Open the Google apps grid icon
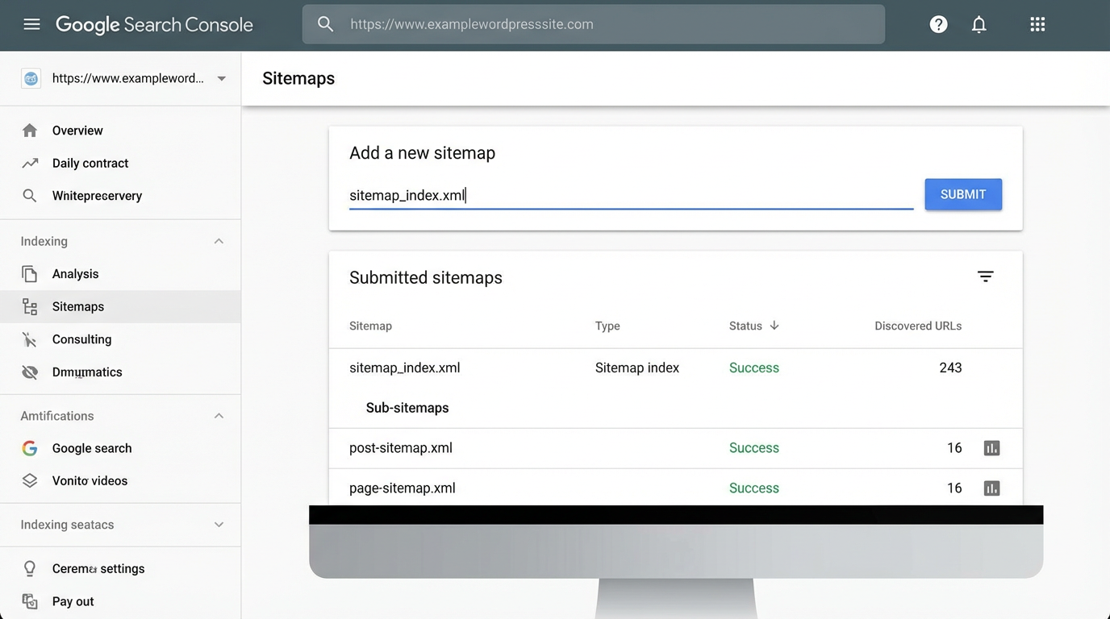The height and width of the screenshot is (619, 1110). [x=1037, y=24]
